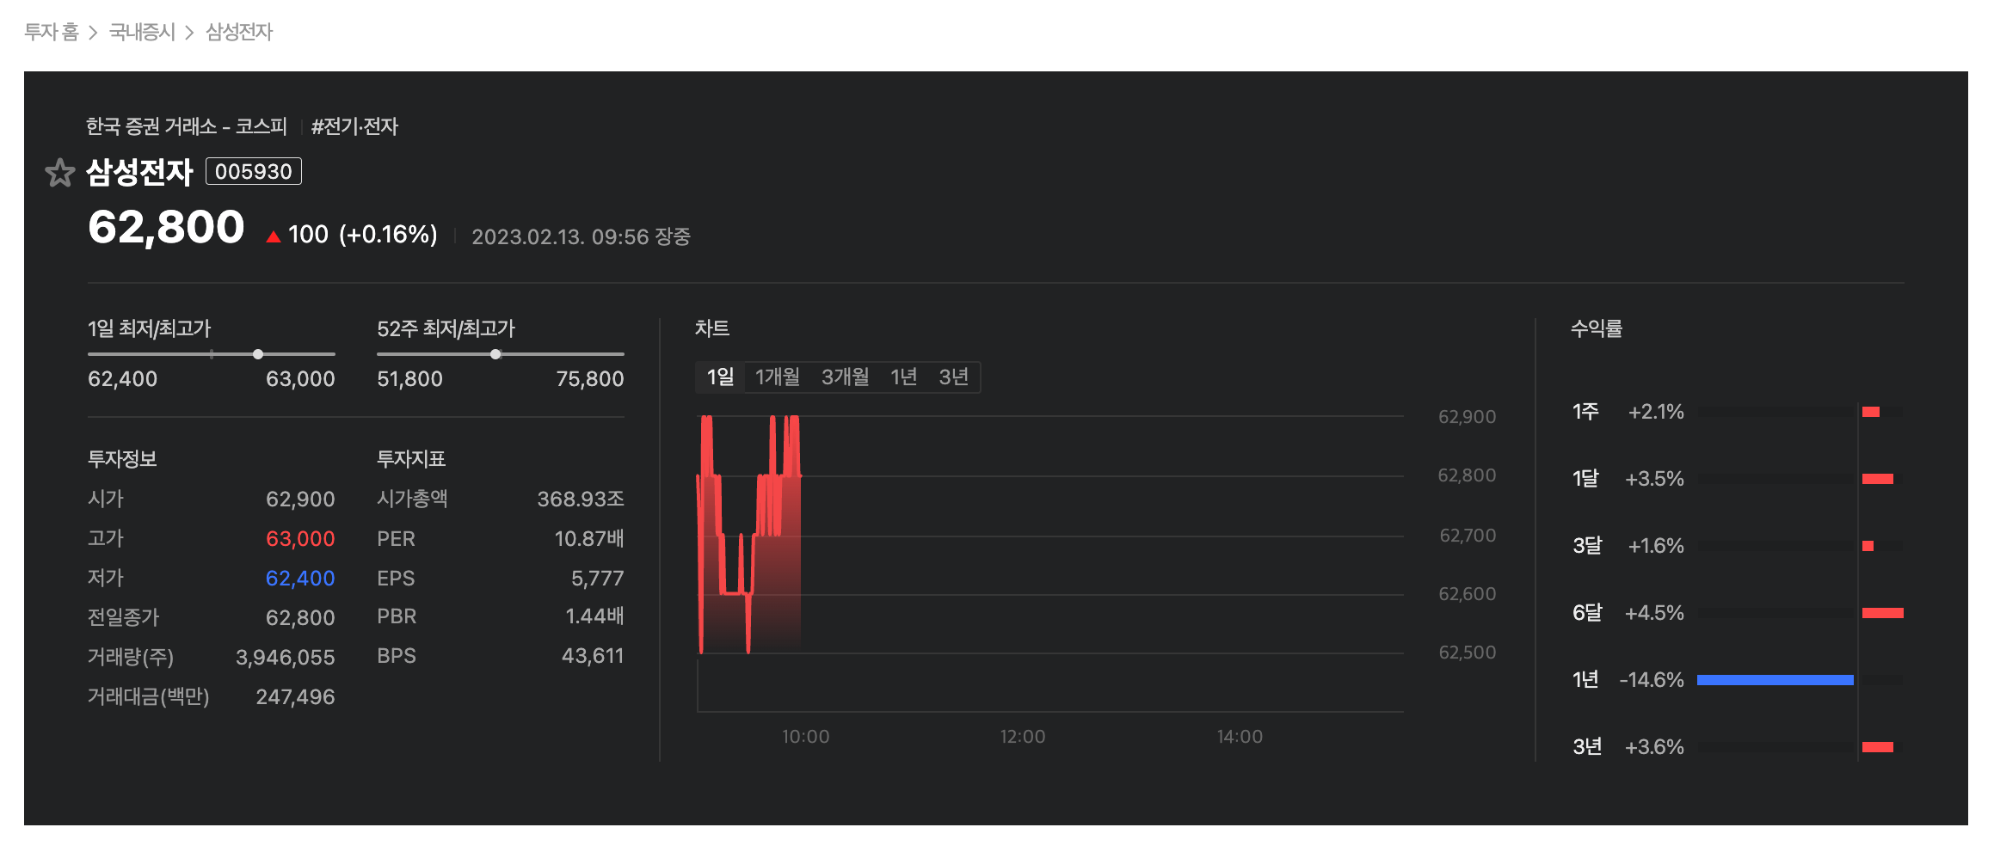Click the red up-triangle price change icon
The image size is (1994, 858).
[274, 236]
